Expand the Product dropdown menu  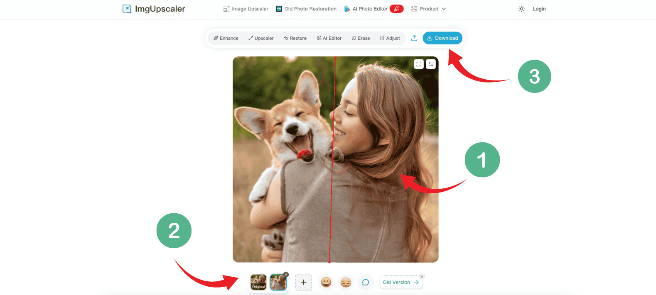tap(428, 9)
